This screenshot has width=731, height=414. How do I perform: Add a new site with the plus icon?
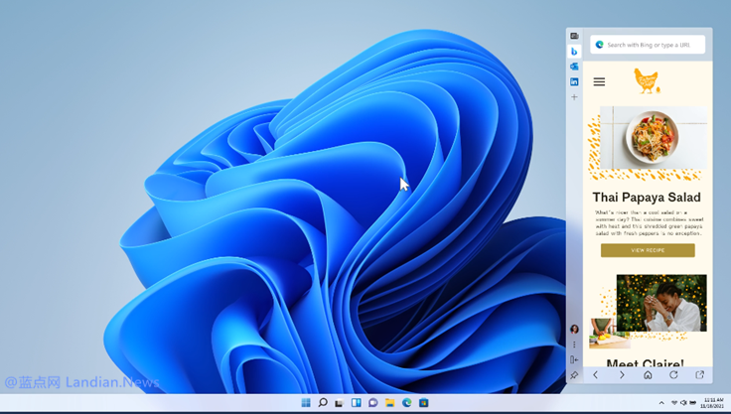574,97
